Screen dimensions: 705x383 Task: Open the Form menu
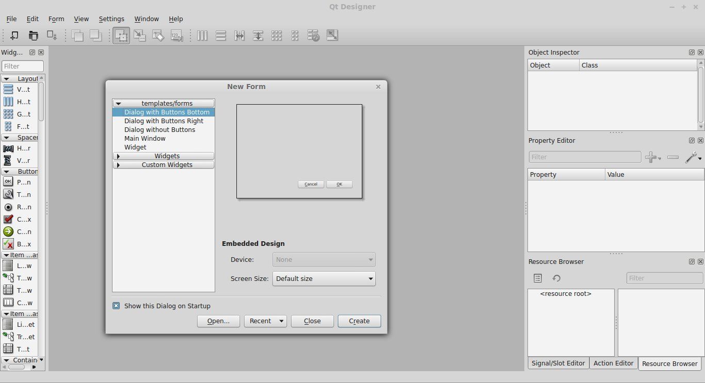coord(56,19)
